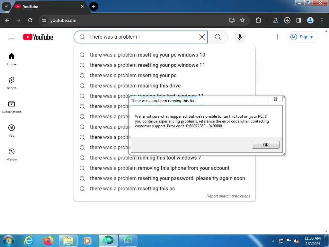
Task: Choose suggestion 'there was a problem resetting your pc'
Action: pos(164,75)
